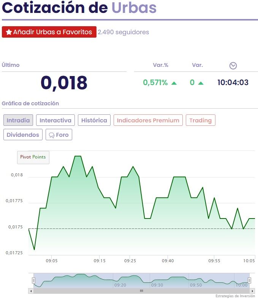Click the Último label
The height and width of the screenshot is (301, 258).
[11, 65]
